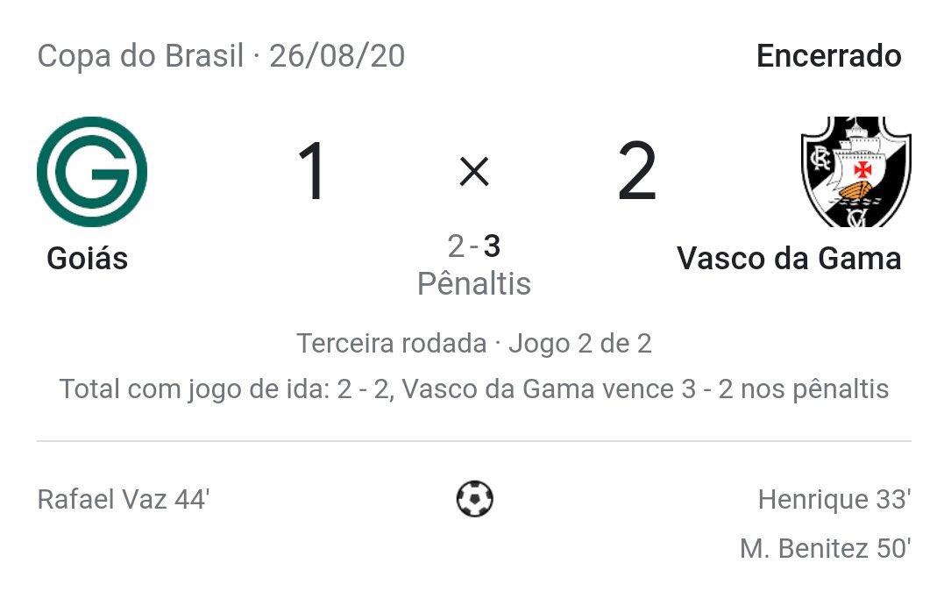Viewport: 944px width, 613px height.
Task: Click Terceira rodada Jogo 2 de 2
Action: 473,343
